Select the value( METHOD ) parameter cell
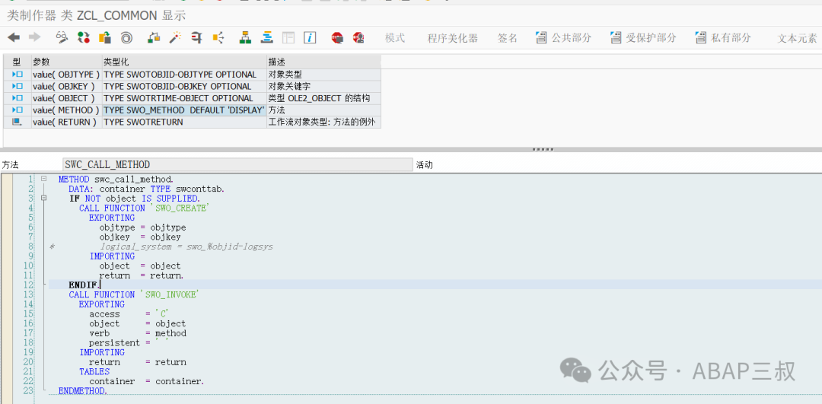 pyautogui.click(x=66, y=110)
